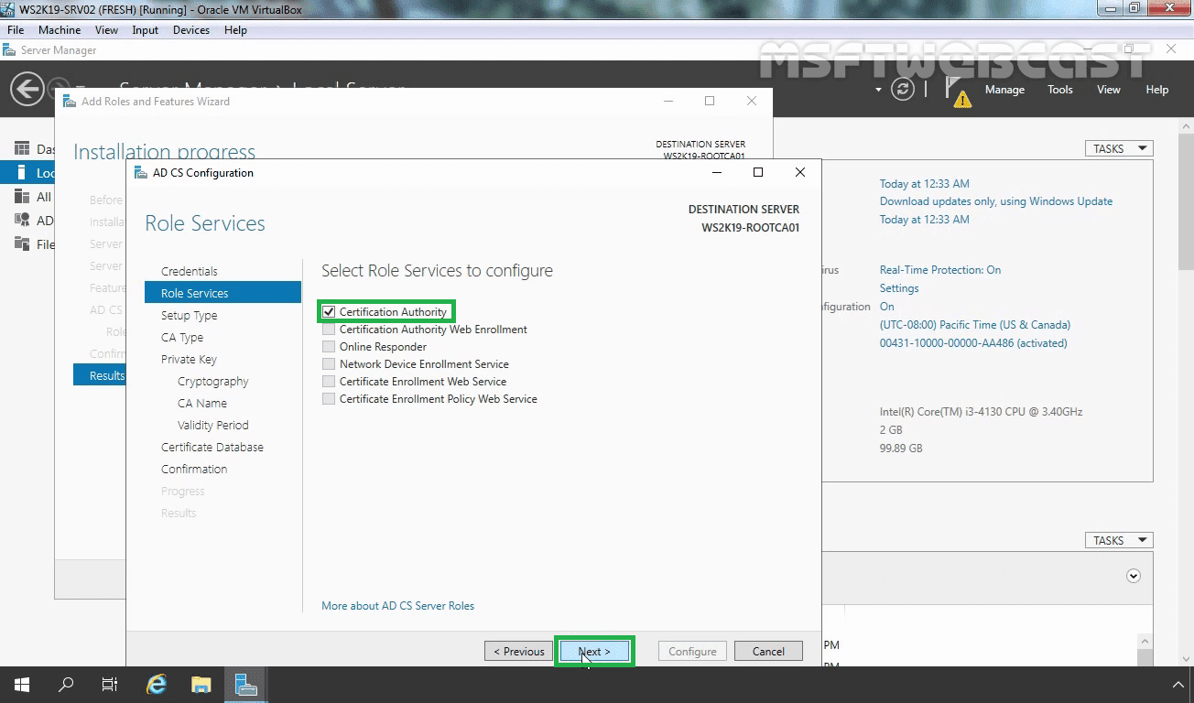Click the Next button
This screenshot has width=1194, height=703.
[594, 652]
